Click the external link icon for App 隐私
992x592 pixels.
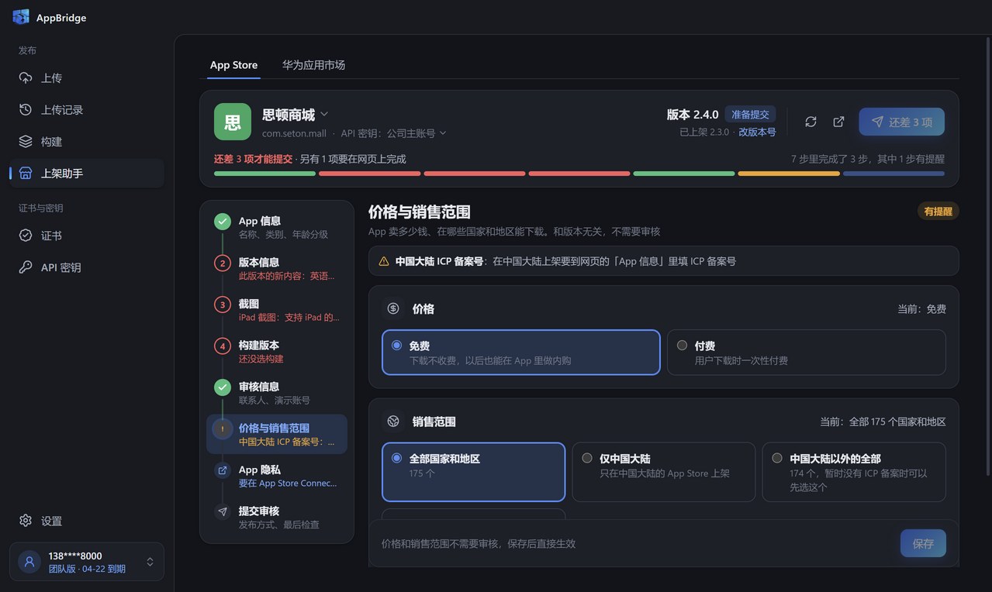pos(223,470)
